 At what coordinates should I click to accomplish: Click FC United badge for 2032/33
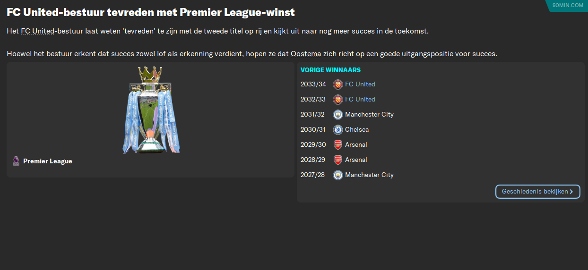pyautogui.click(x=337, y=100)
